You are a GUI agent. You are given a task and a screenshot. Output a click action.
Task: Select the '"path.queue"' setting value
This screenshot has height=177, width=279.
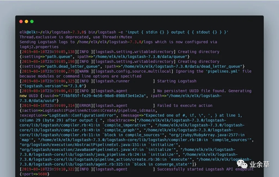click(x=59, y=57)
